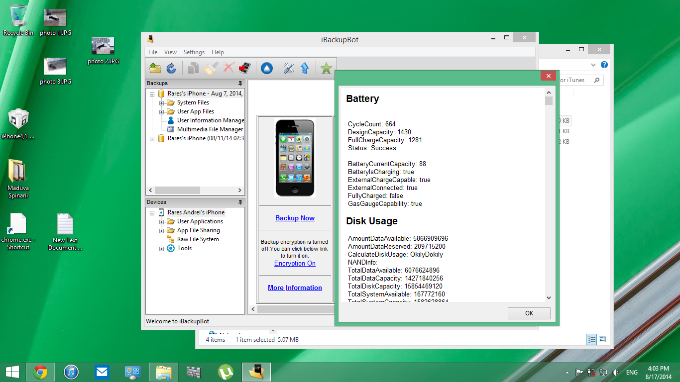Click the blue eject toolbar icon
680x382 pixels.
(267, 68)
